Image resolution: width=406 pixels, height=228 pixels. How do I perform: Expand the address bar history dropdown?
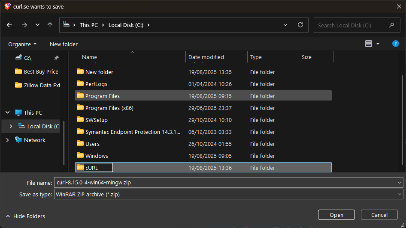coord(286,25)
